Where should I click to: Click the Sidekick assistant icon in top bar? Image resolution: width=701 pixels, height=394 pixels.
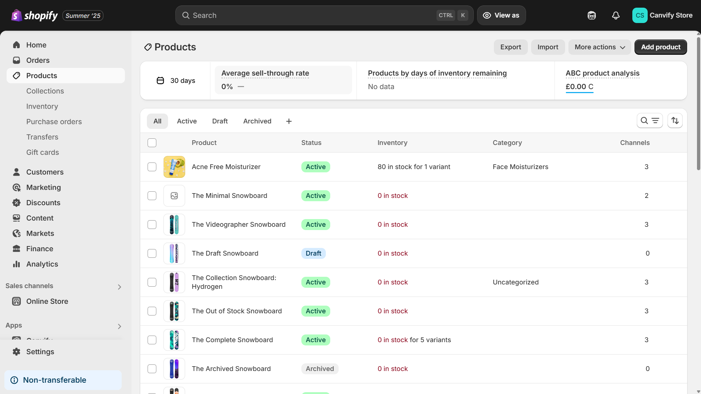[x=591, y=15]
